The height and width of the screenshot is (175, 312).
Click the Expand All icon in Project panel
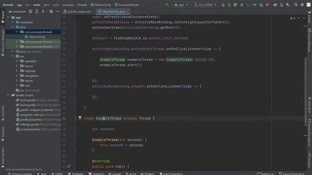click(37, 12)
